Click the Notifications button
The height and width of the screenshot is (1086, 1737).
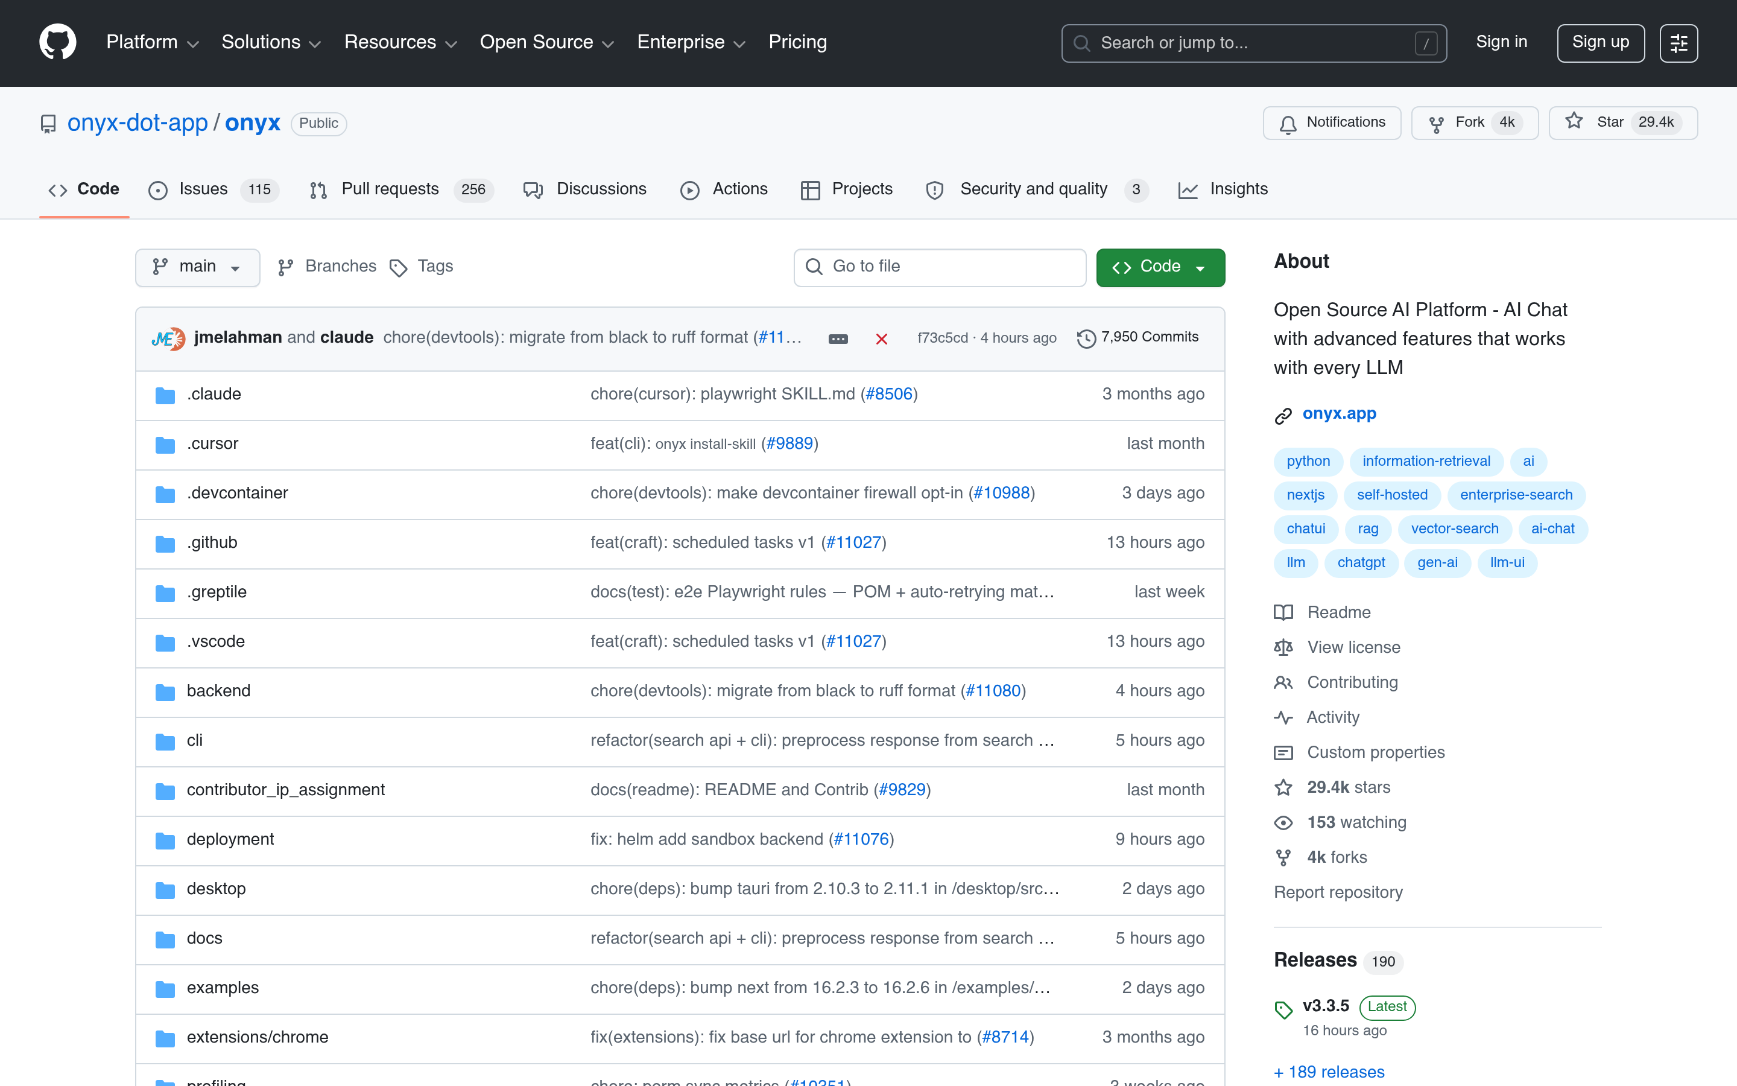point(1332,123)
